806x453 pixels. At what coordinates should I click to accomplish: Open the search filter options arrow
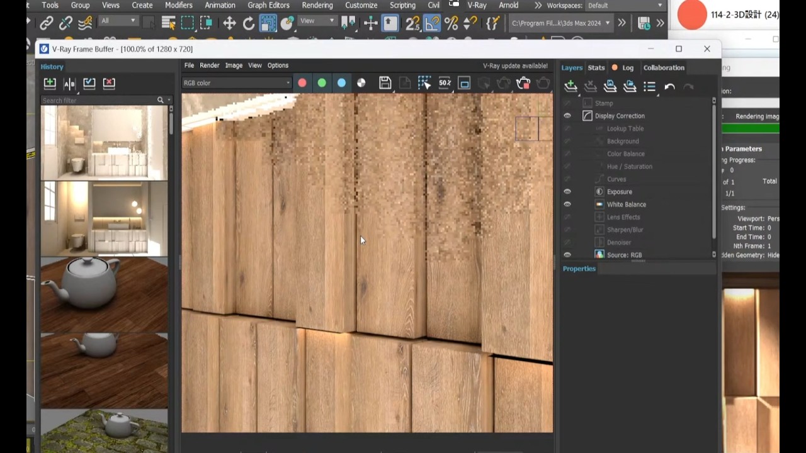169,100
